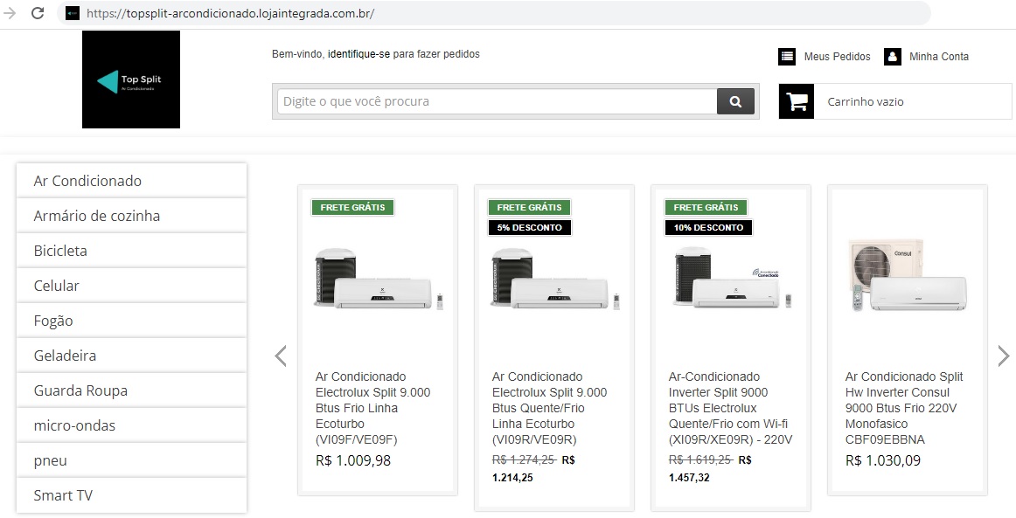This screenshot has height=518, width=1016.
Task: Click the identifique-se login link
Action: click(359, 54)
